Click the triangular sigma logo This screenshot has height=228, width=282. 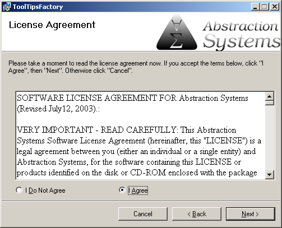[x=177, y=32]
